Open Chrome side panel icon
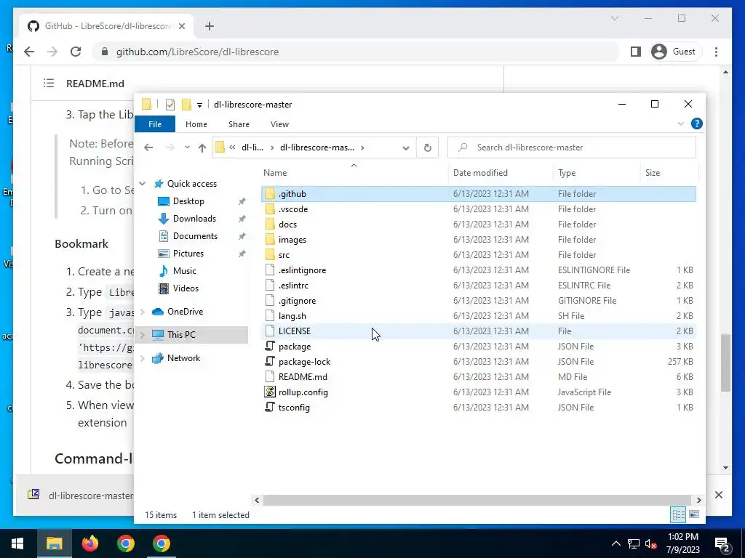 (x=636, y=52)
